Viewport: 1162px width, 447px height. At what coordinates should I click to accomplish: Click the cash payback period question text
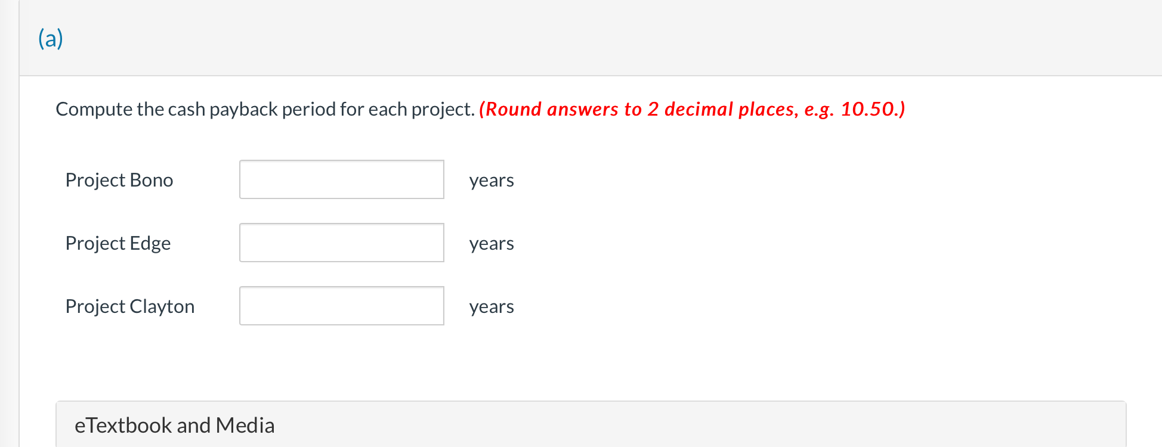point(264,109)
